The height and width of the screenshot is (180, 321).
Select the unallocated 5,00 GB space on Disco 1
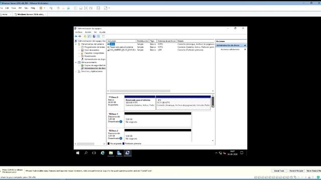[158, 119]
